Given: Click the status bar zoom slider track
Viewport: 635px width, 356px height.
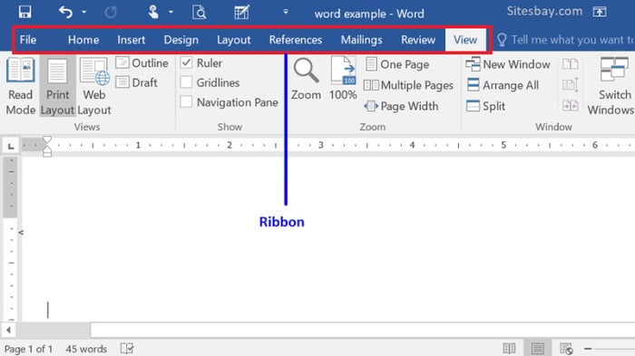Looking at the screenshot, I should tap(615, 349).
